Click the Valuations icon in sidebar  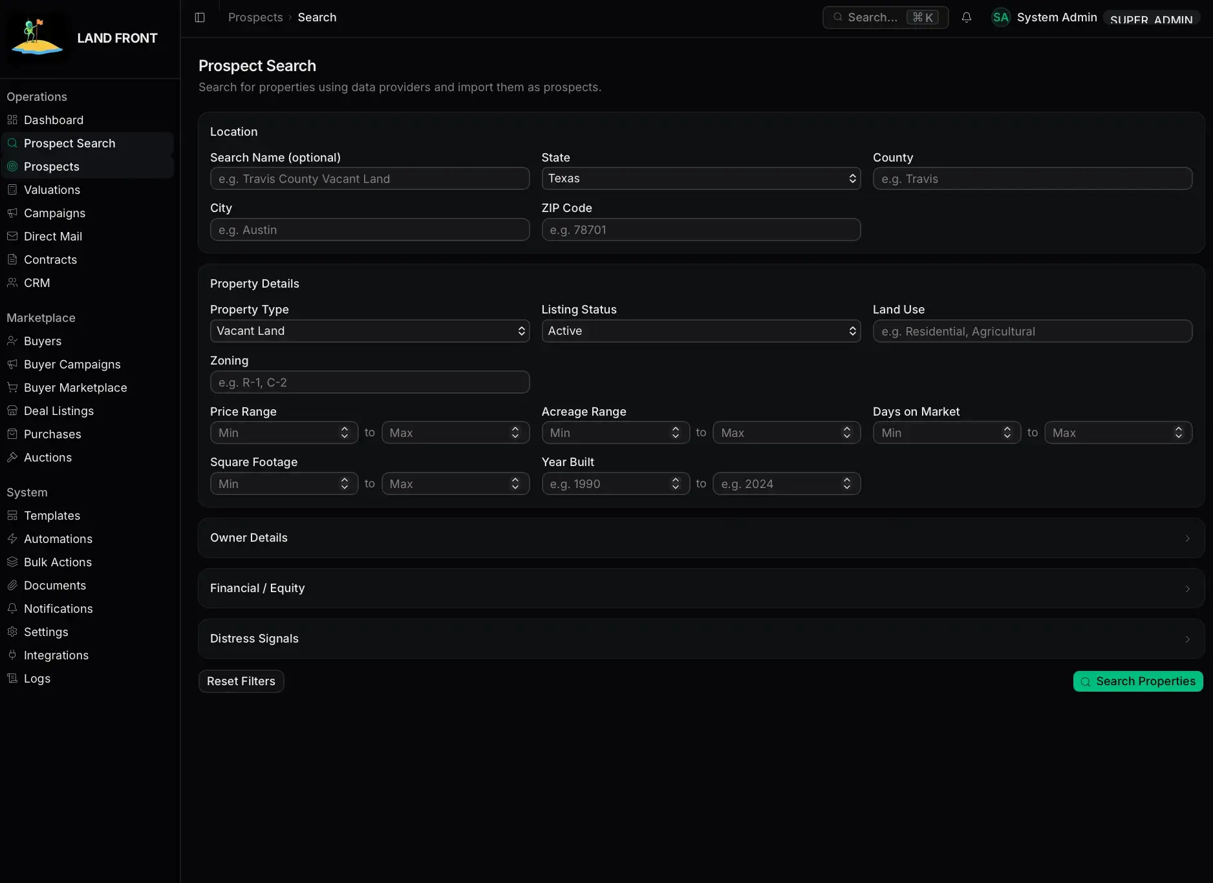tap(12, 190)
